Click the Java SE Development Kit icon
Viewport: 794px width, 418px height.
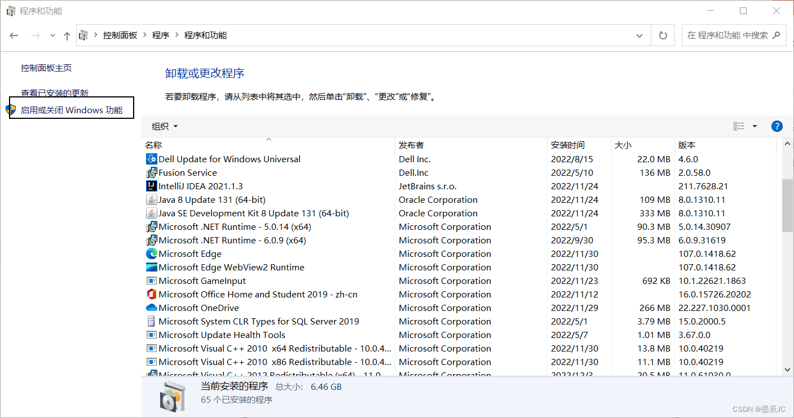(151, 213)
